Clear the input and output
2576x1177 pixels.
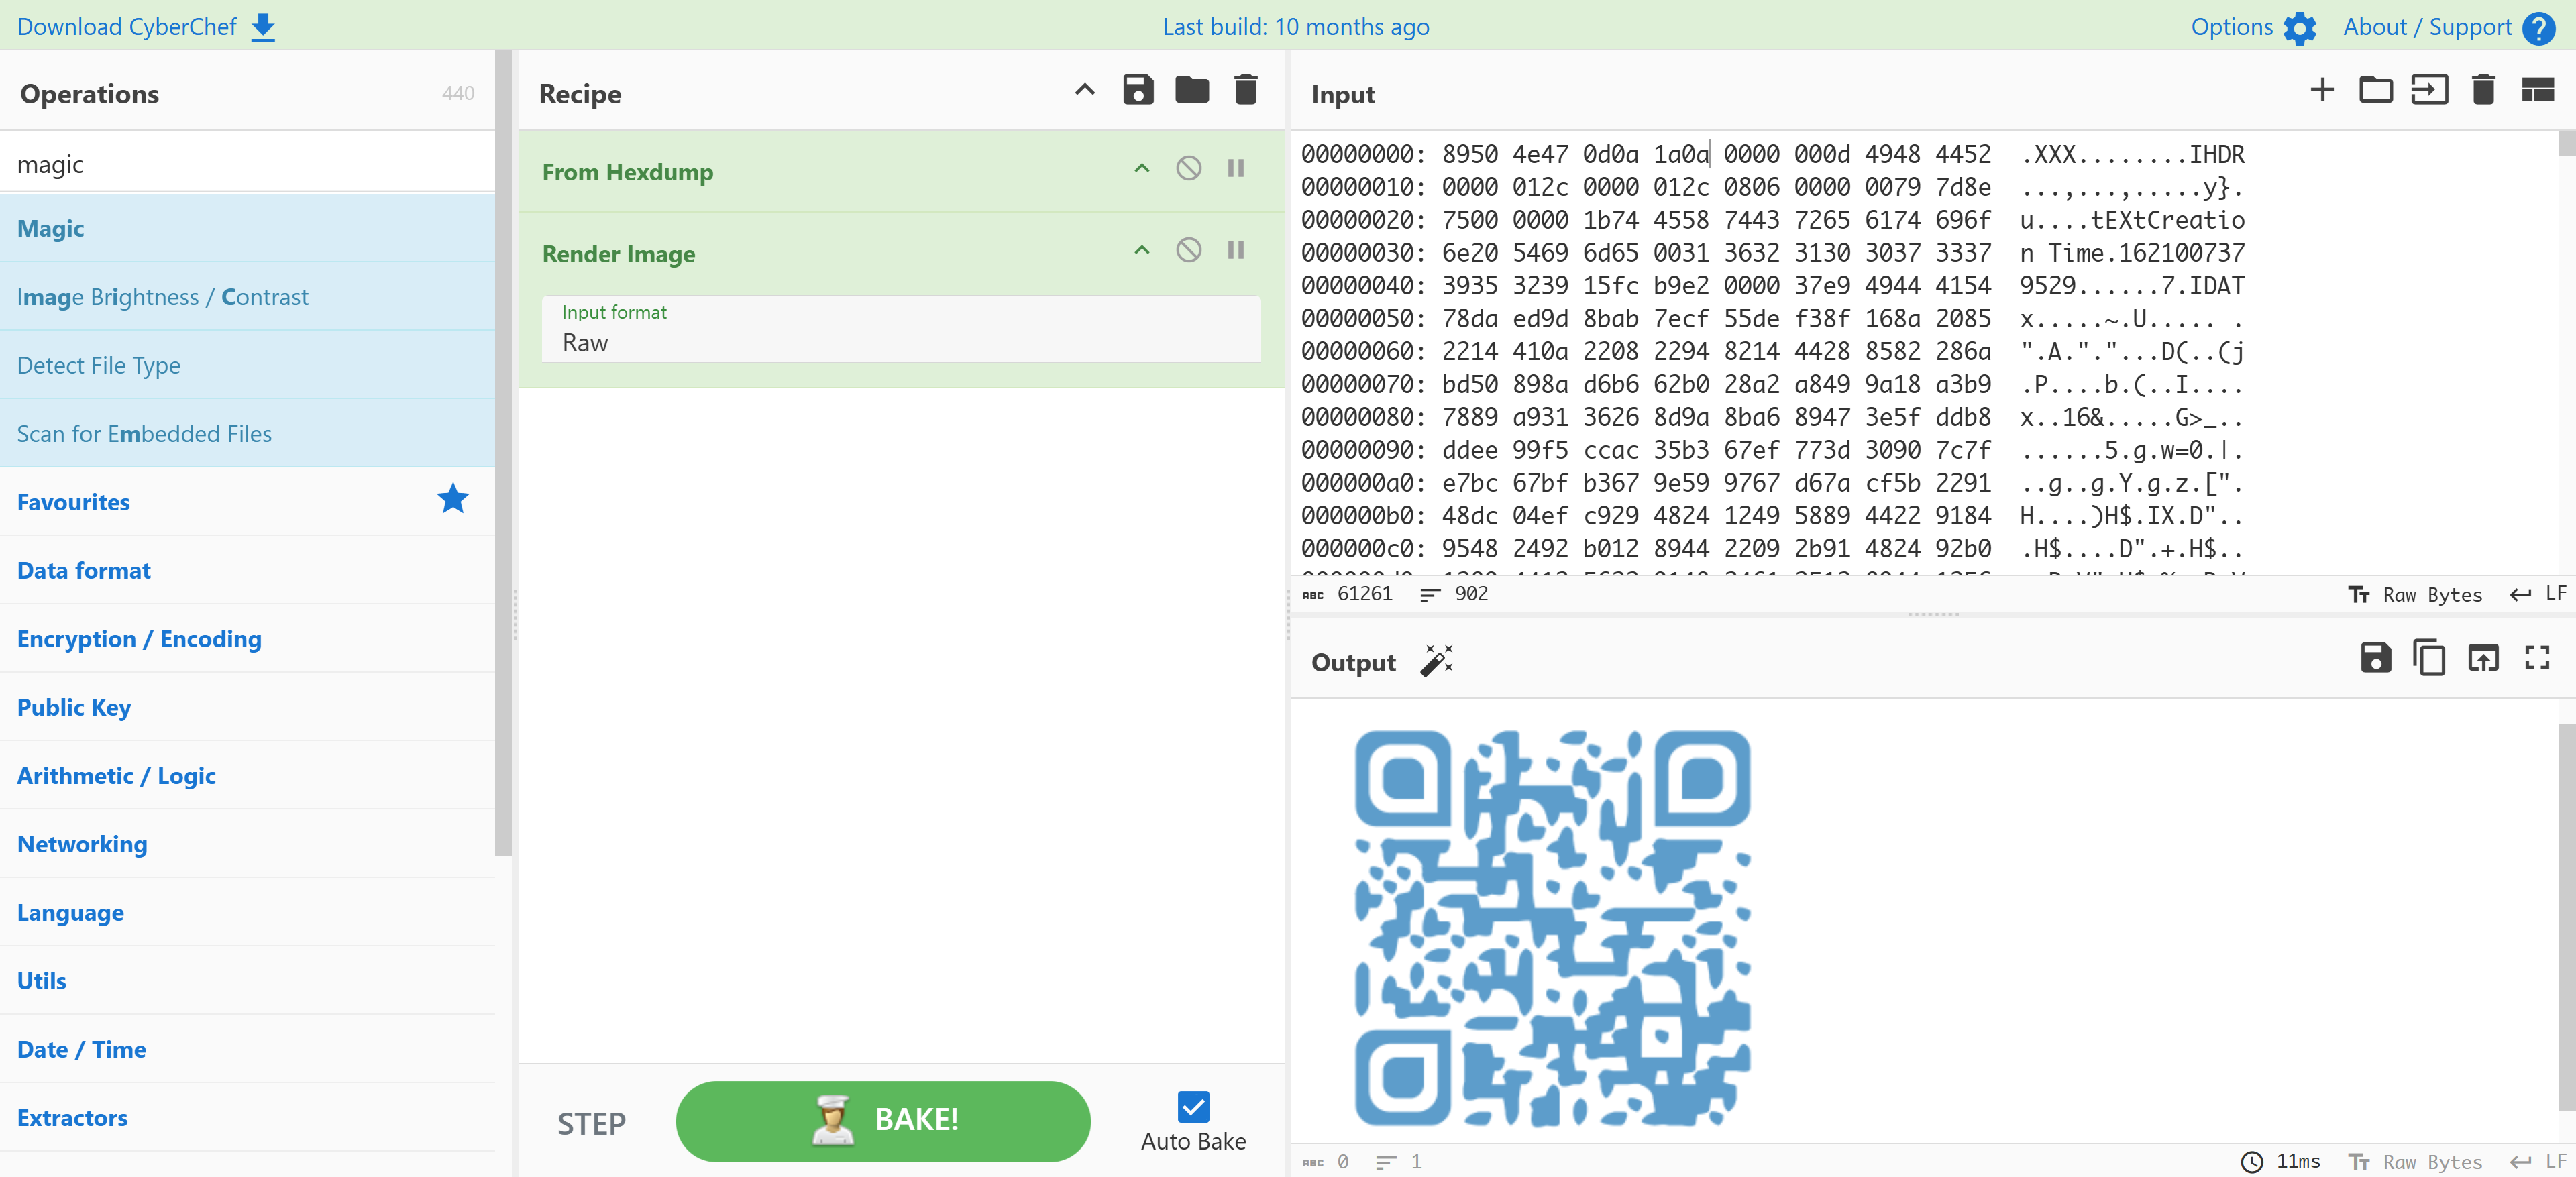(2483, 90)
